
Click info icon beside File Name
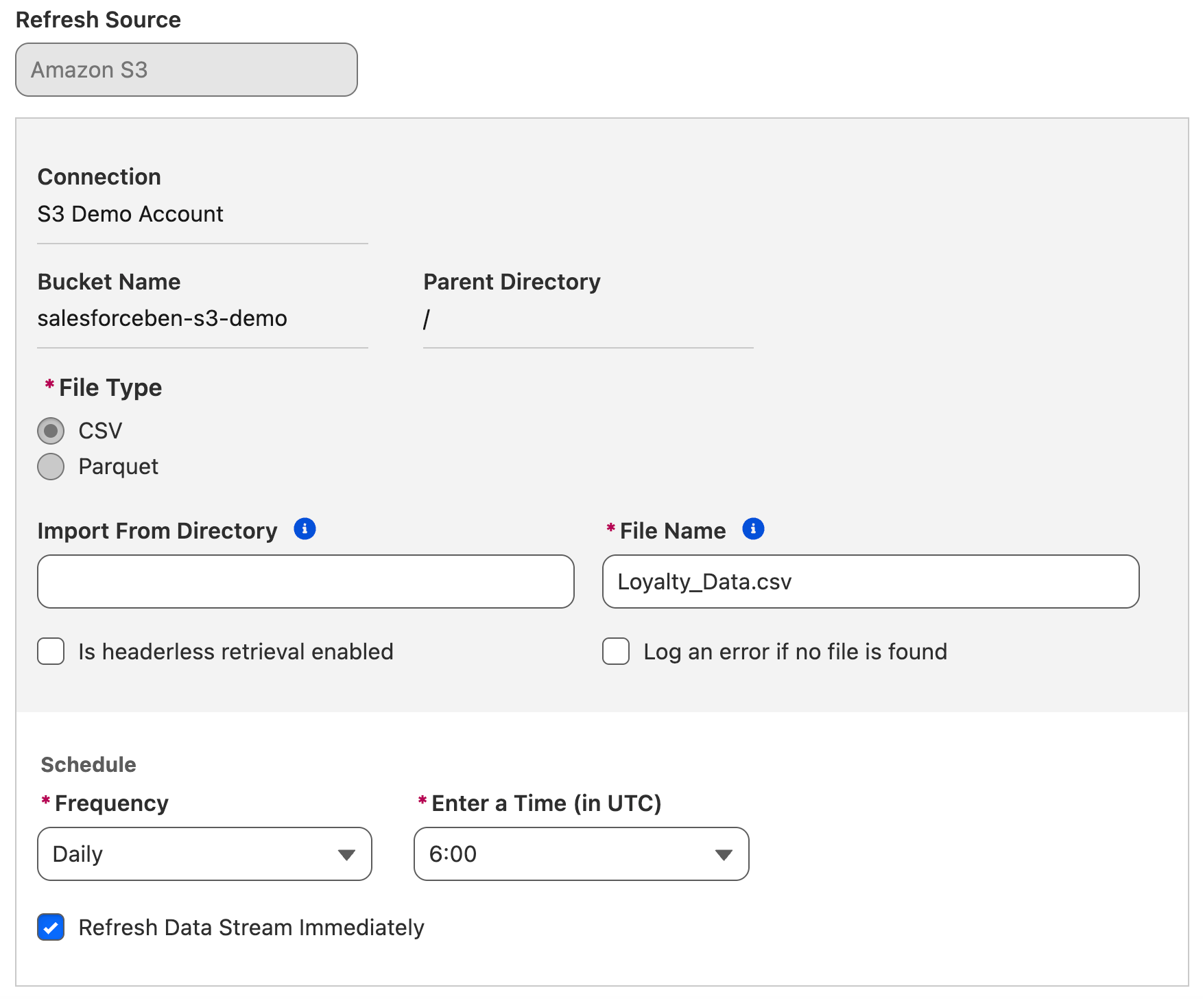752,529
